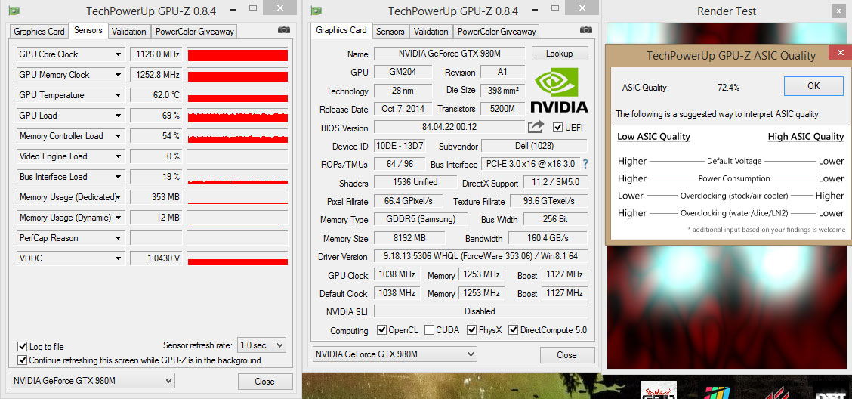Viewport: 852px width, 399px height.
Task: Click the Bandwidth 160.4 GB/s field
Action: [x=548, y=238]
